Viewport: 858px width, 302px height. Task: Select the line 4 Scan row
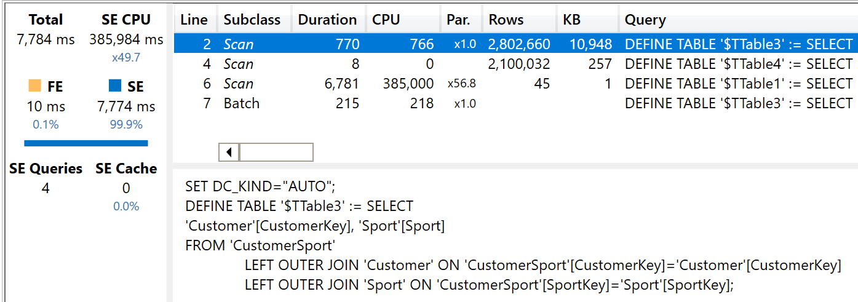[515, 64]
